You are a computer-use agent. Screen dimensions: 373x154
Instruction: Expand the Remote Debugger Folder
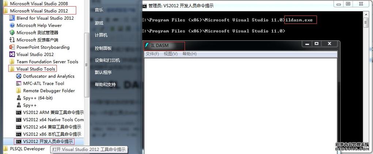tap(45, 91)
